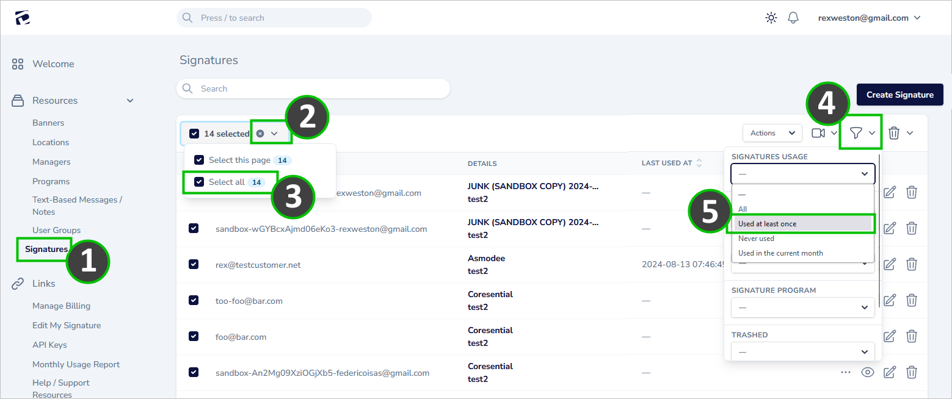952x399 pixels.
Task: Select Signatures in the sidebar
Action: 45,249
